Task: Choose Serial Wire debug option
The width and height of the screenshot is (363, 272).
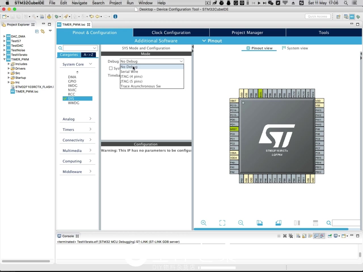Action: 152,72
